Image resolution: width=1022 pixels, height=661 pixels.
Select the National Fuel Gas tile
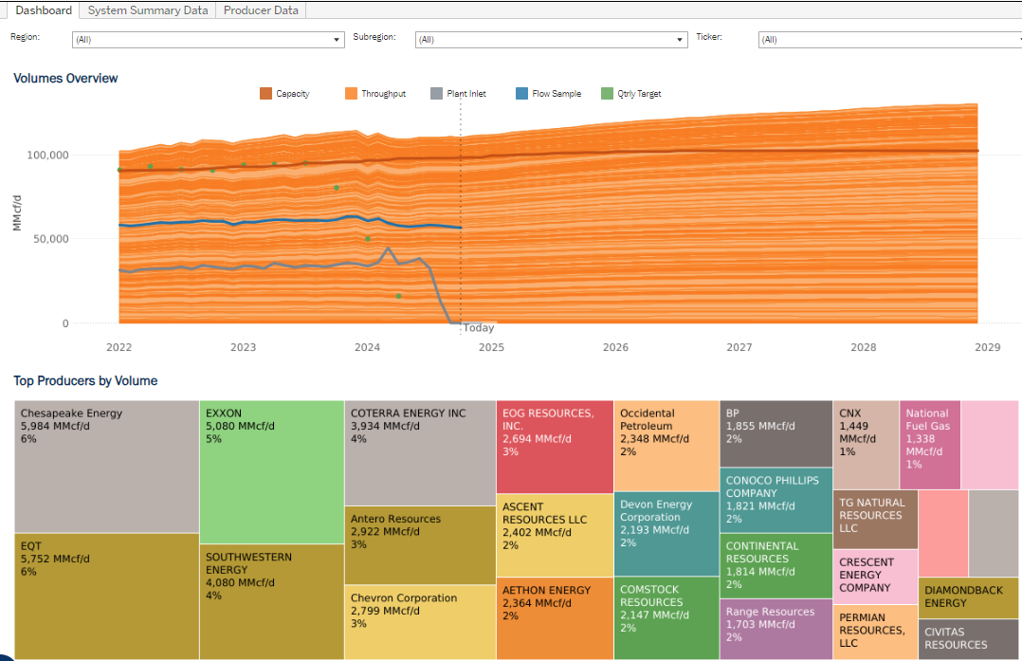pyautogui.click(x=930, y=445)
